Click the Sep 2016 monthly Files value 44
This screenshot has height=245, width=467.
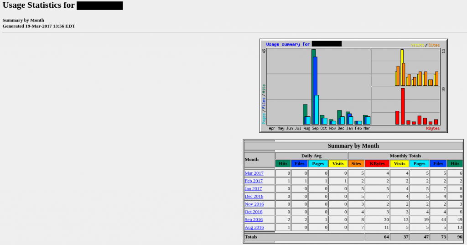coord(443,219)
